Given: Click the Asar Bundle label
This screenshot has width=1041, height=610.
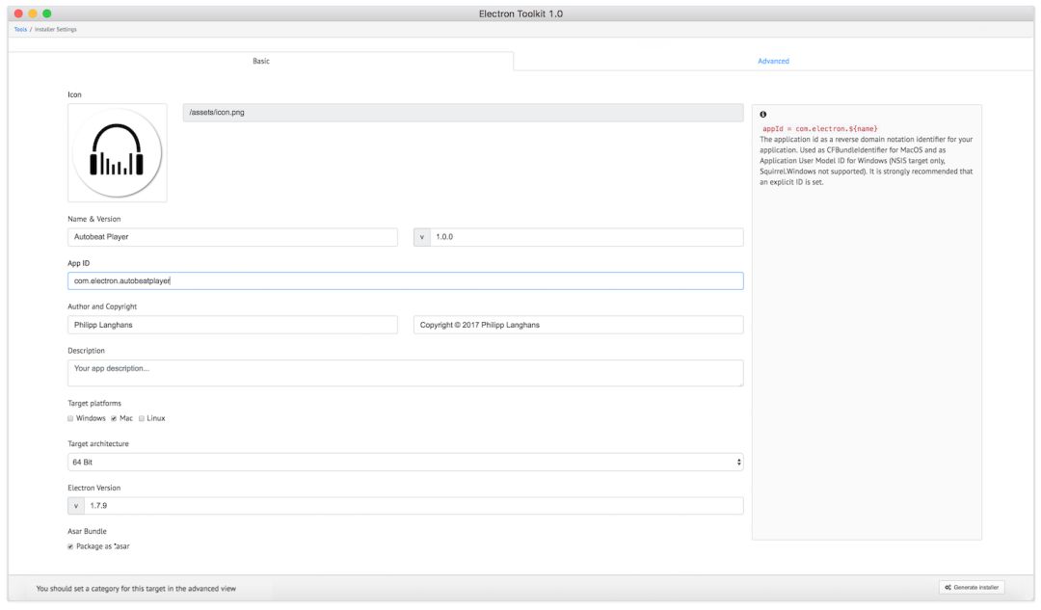Looking at the screenshot, I should 87,532.
